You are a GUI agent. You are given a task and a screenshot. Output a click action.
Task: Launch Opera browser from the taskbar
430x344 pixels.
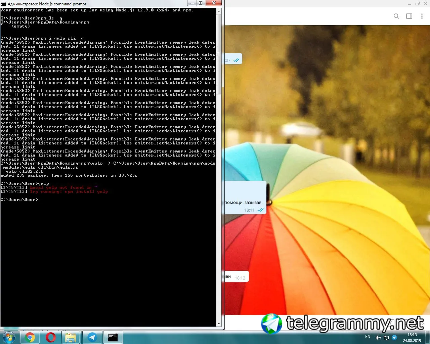click(51, 337)
